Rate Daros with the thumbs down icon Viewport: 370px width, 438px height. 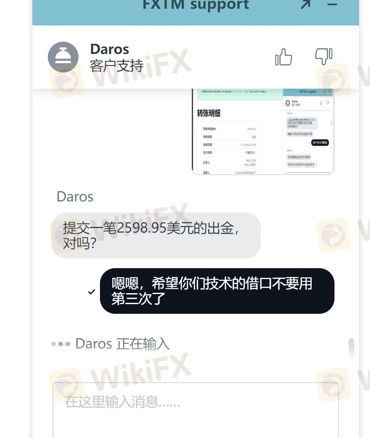[x=324, y=57]
